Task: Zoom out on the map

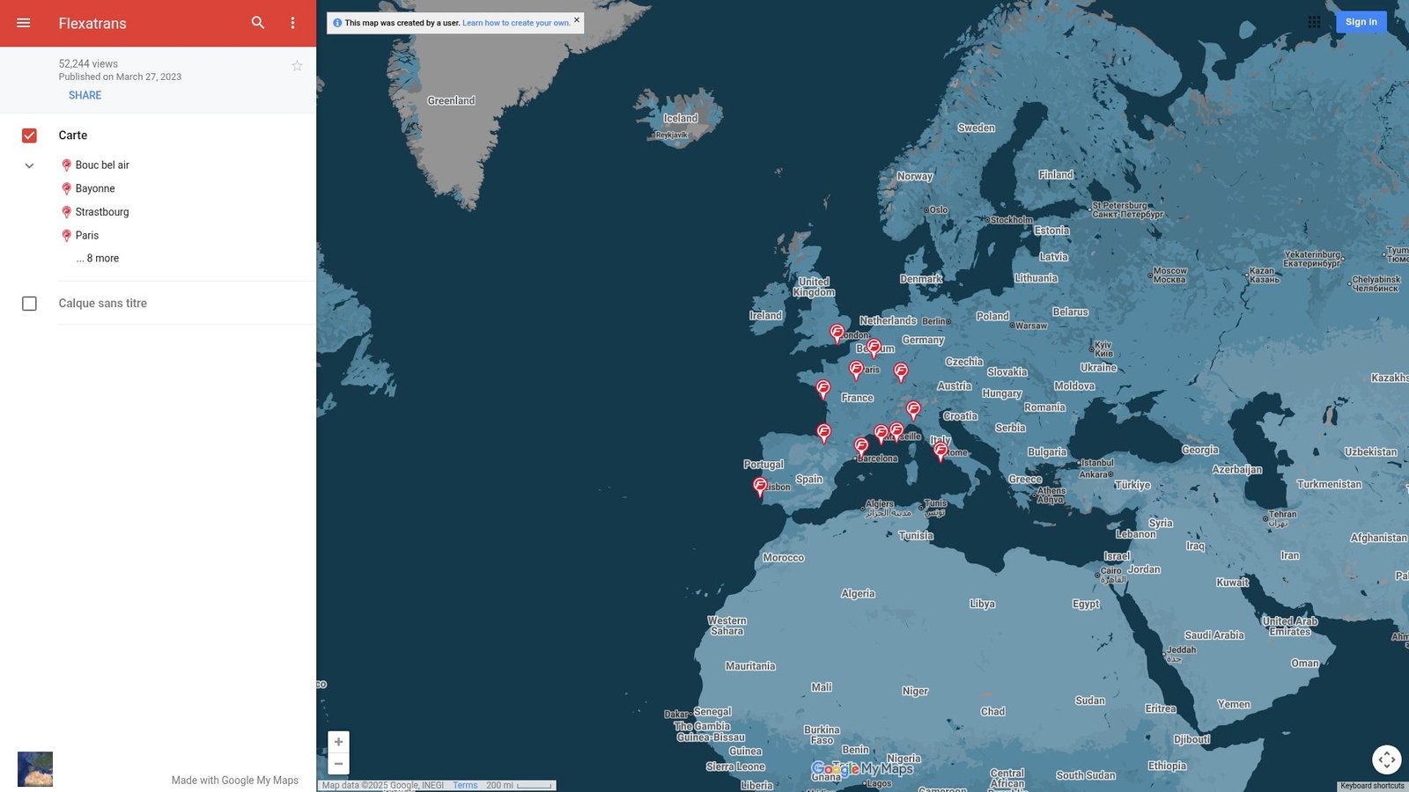Action: [338, 764]
